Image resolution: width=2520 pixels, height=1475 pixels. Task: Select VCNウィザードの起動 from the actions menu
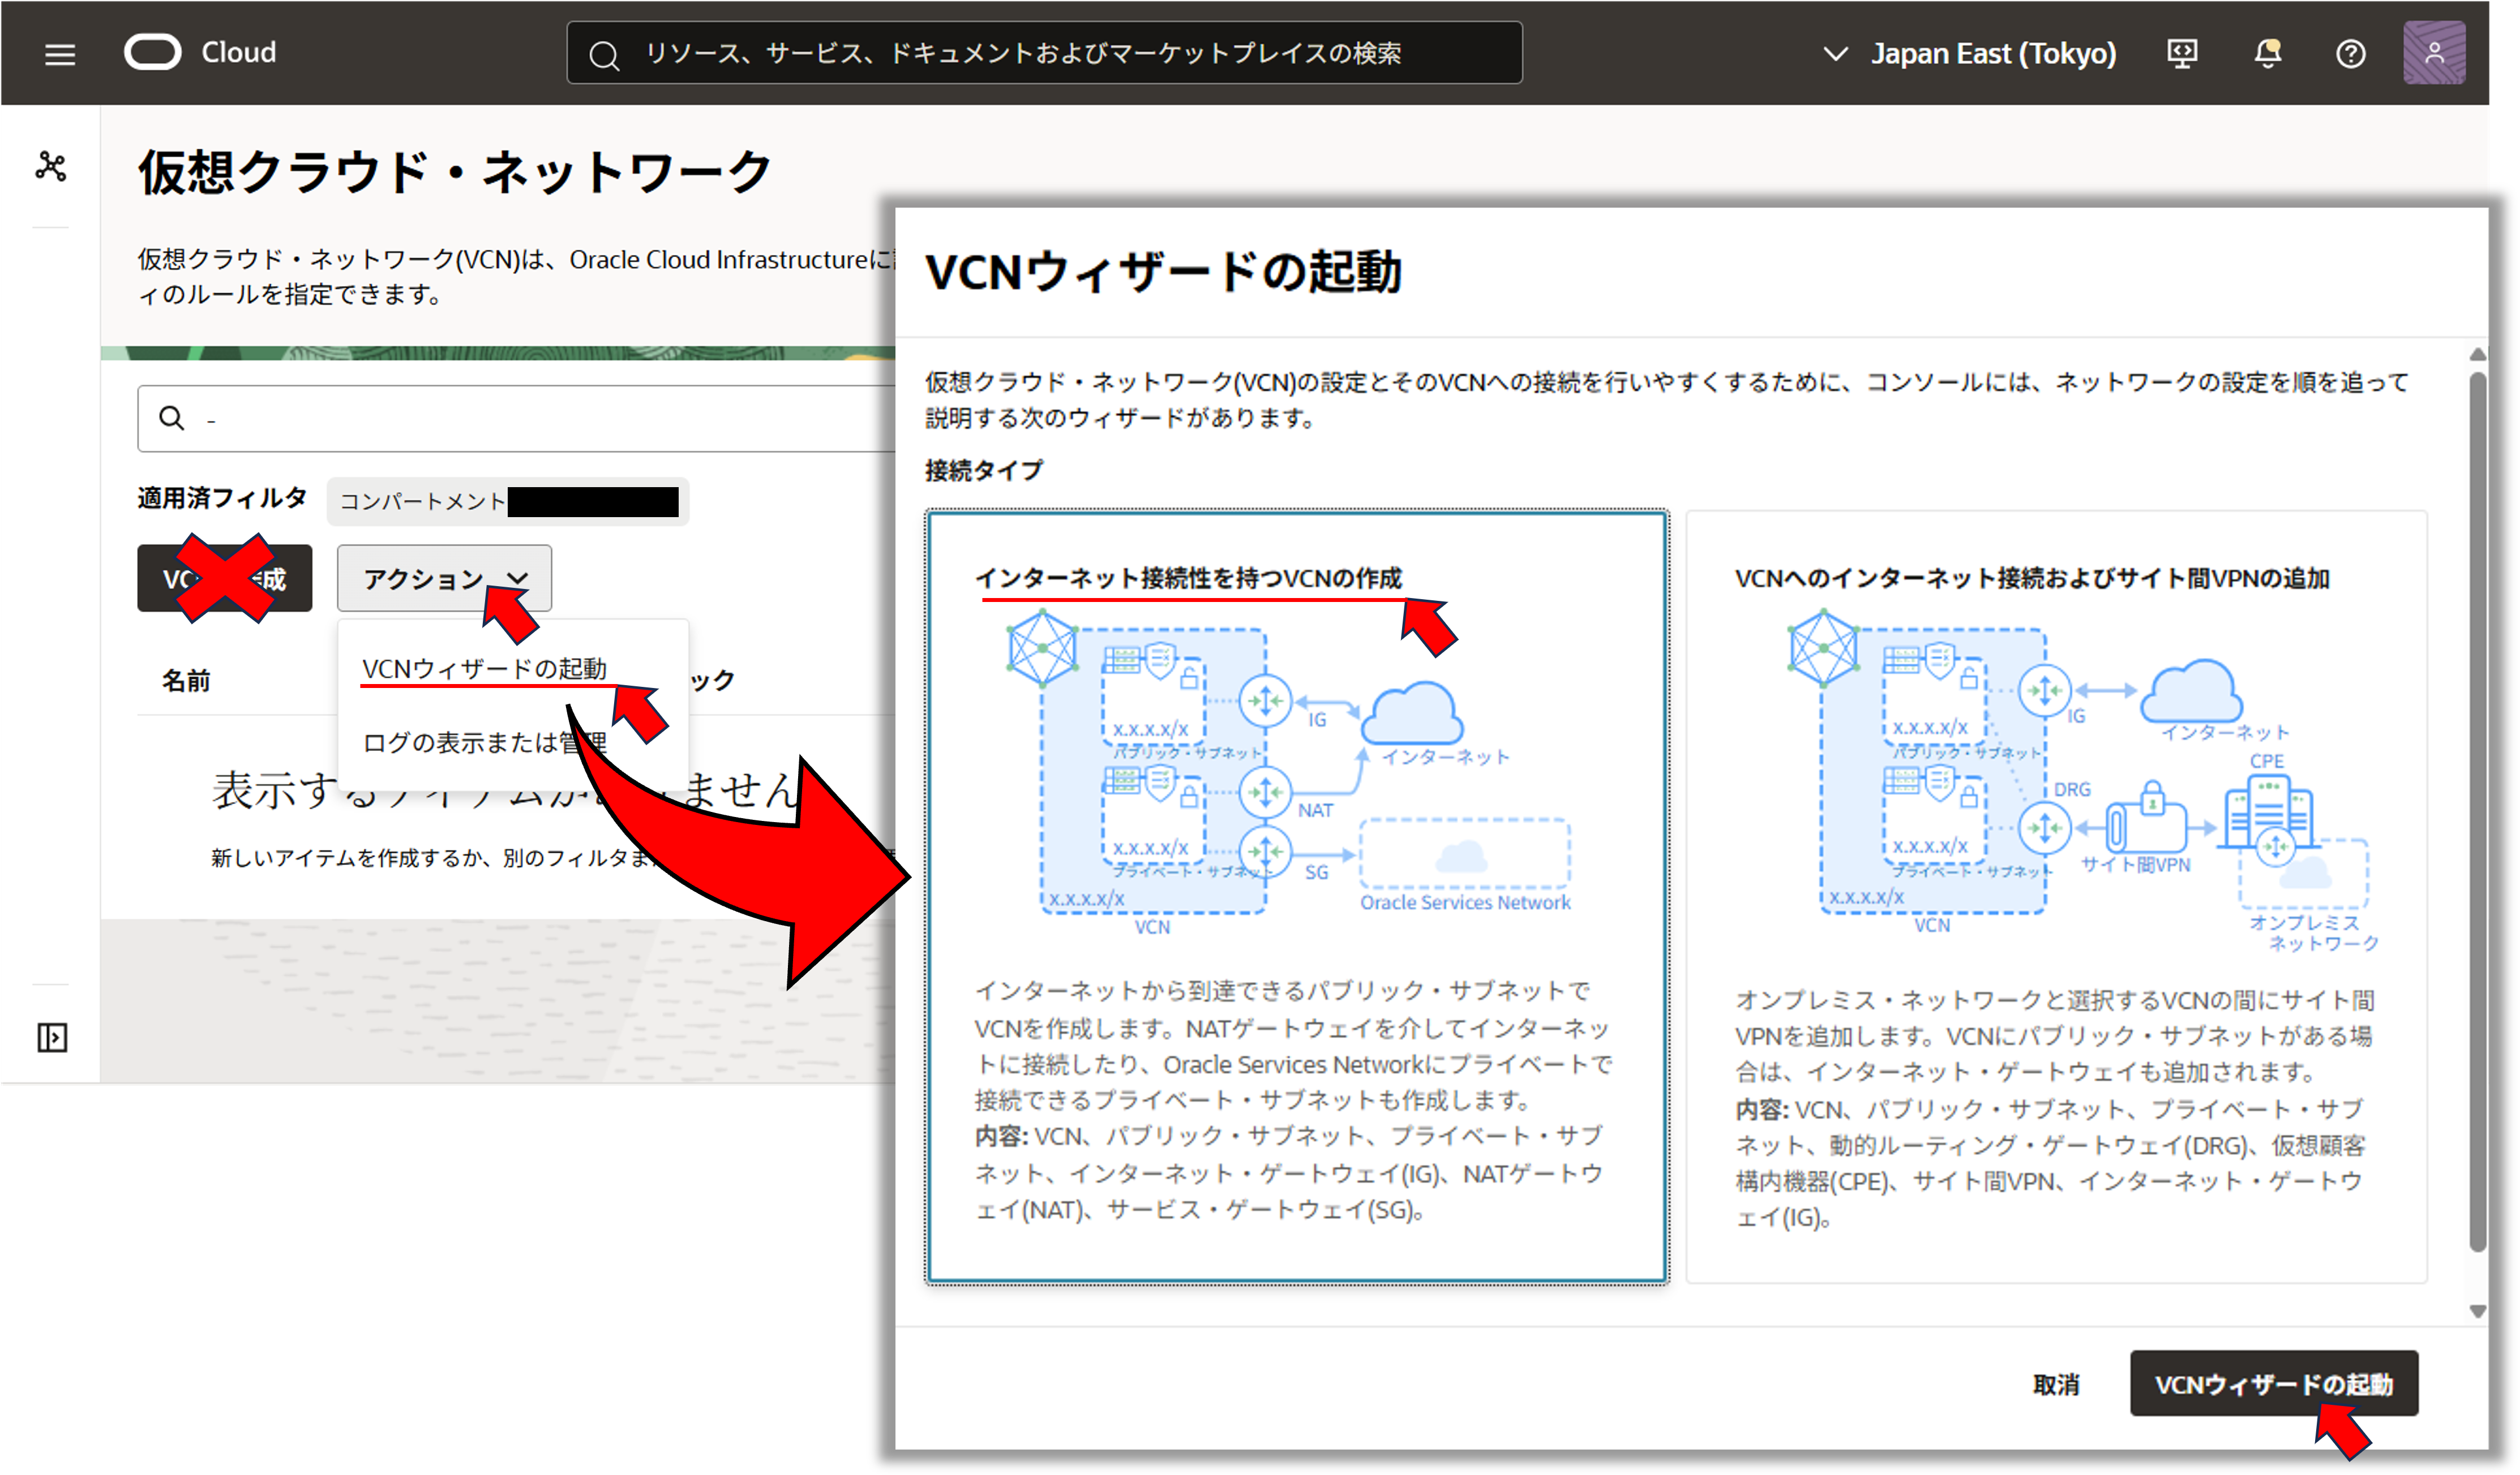pyautogui.click(x=484, y=668)
